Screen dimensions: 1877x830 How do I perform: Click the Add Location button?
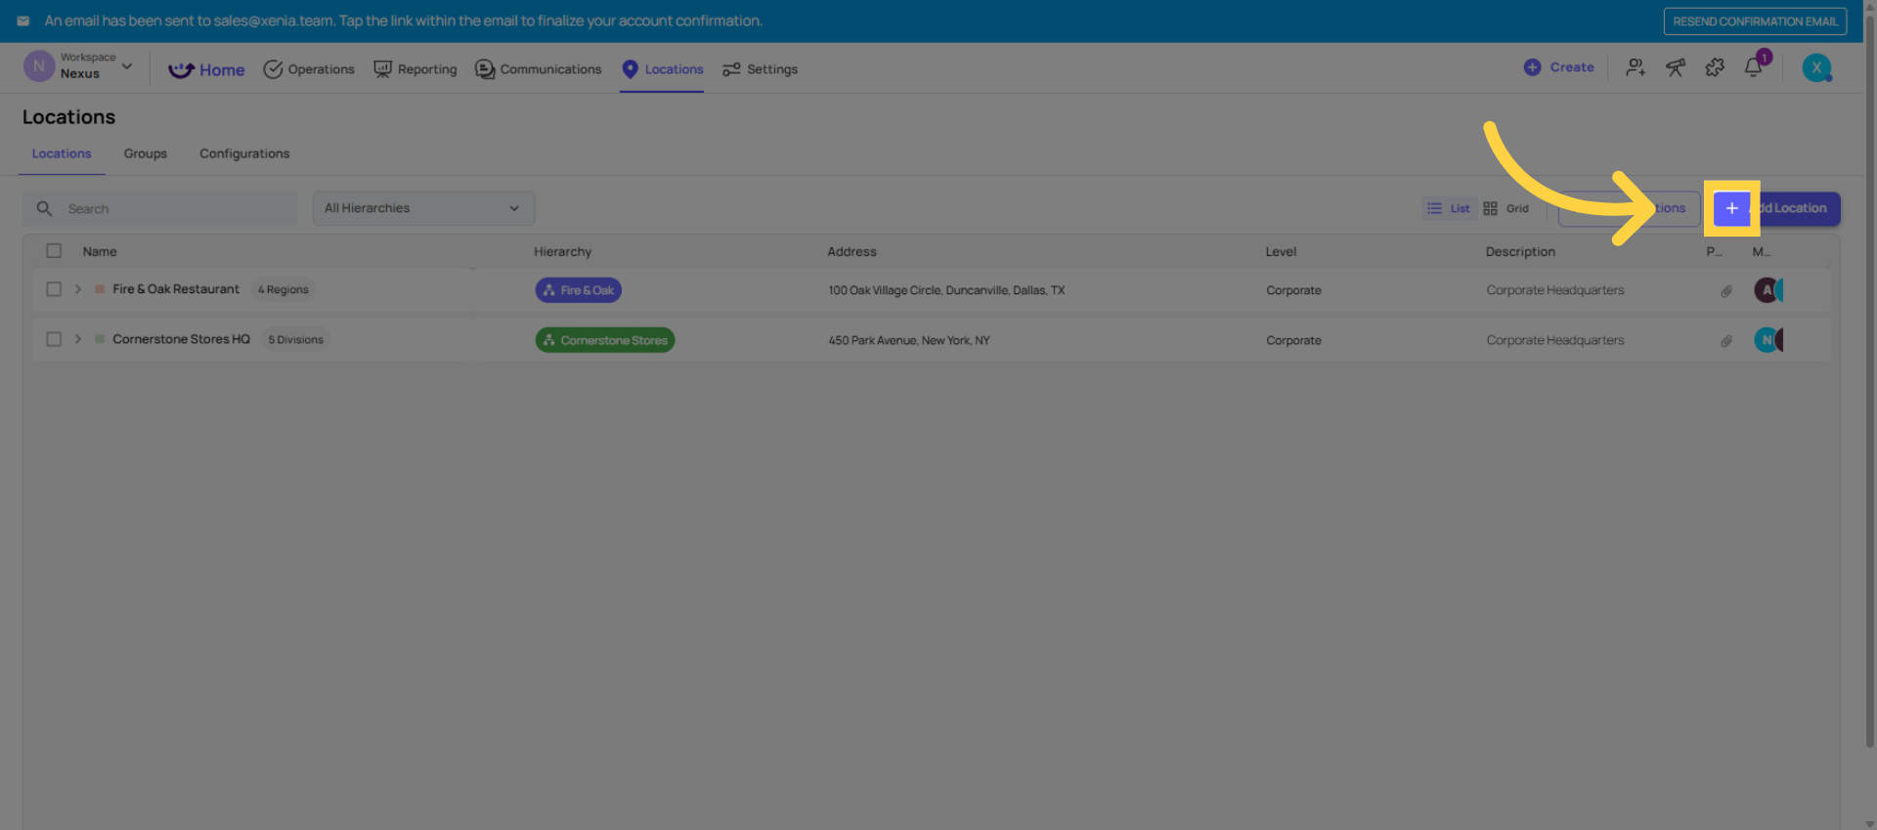coord(1776,208)
